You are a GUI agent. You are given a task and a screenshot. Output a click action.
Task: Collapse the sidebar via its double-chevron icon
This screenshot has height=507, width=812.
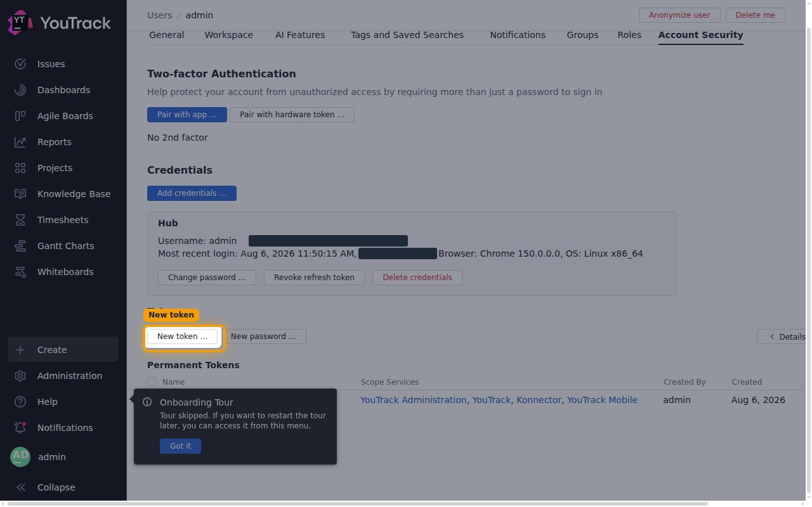[x=20, y=487]
